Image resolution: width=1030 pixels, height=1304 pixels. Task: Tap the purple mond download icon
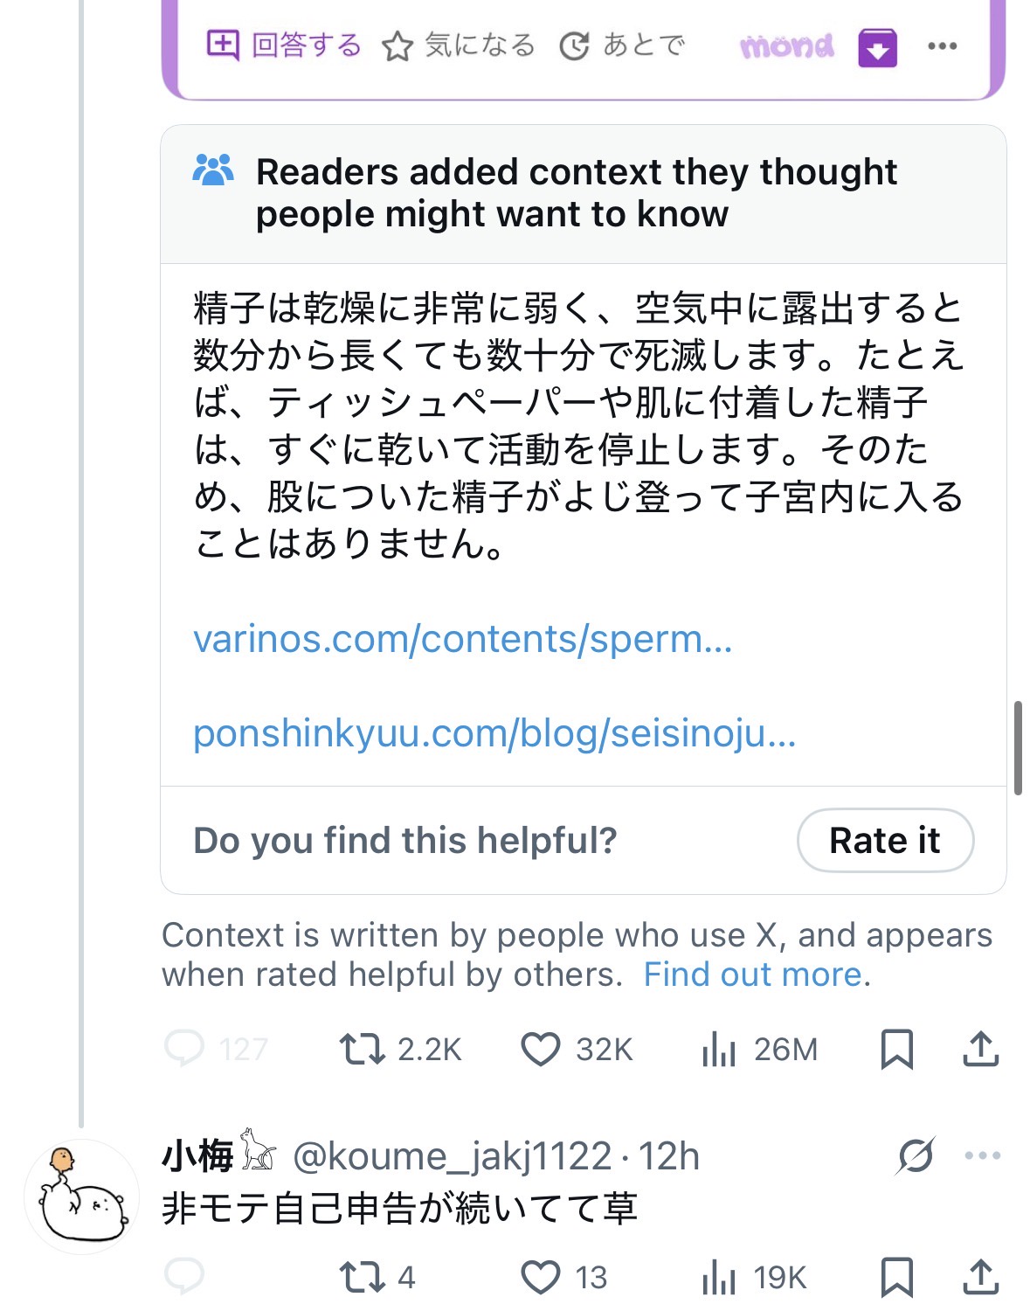pos(877,47)
